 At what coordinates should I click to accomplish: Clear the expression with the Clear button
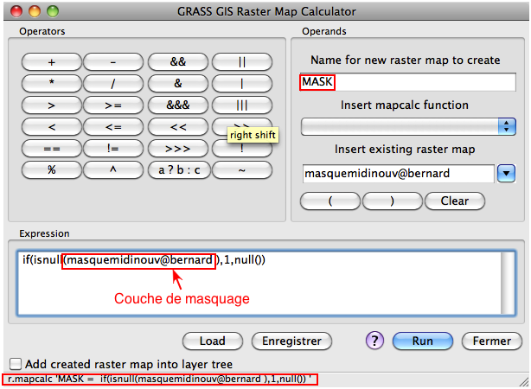tap(454, 201)
